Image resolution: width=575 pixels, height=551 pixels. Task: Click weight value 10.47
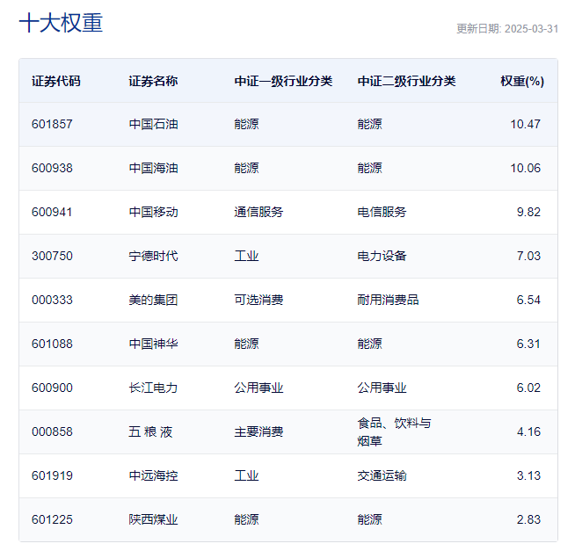[525, 124]
